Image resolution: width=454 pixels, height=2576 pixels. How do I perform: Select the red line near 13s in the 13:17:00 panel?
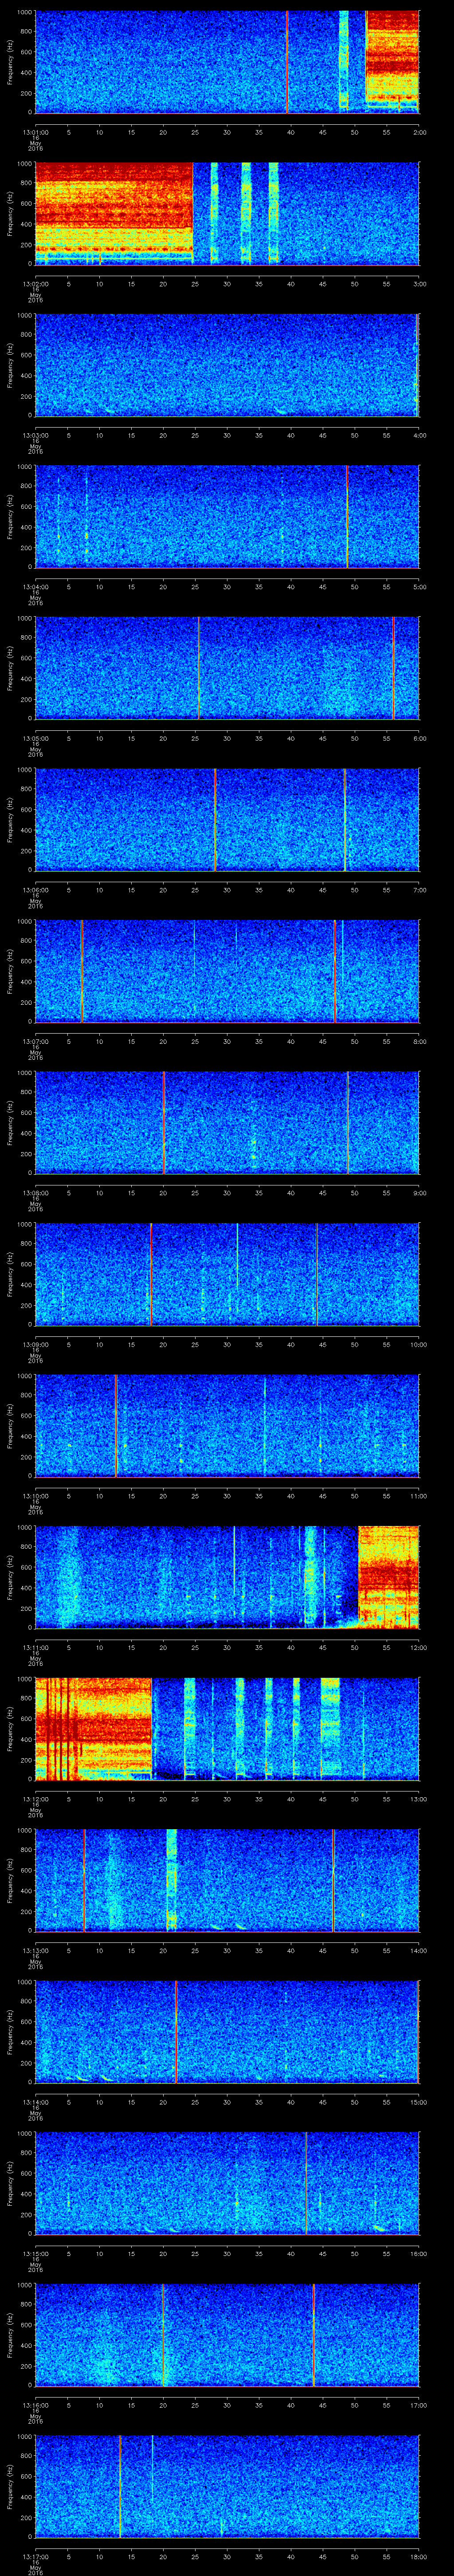(x=120, y=2485)
